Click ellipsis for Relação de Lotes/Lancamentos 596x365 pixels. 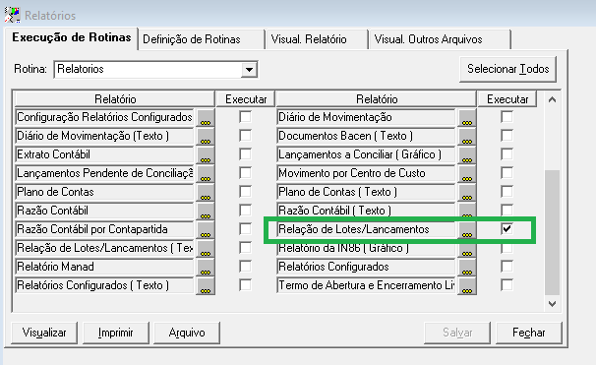467,229
